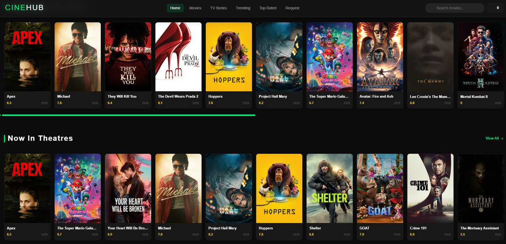Click the 'Crime 101' title text

tap(418, 228)
